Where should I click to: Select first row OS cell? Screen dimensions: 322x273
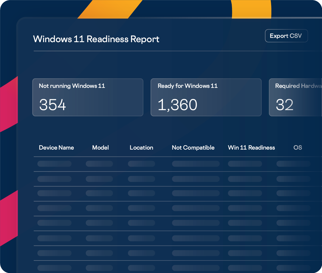(x=293, y=164)
